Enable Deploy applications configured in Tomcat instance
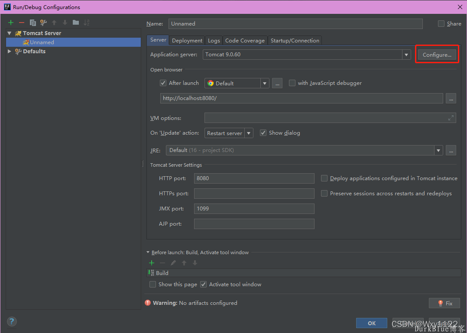Viewport: 467px width, 333px height. click(x=324, y=178)
